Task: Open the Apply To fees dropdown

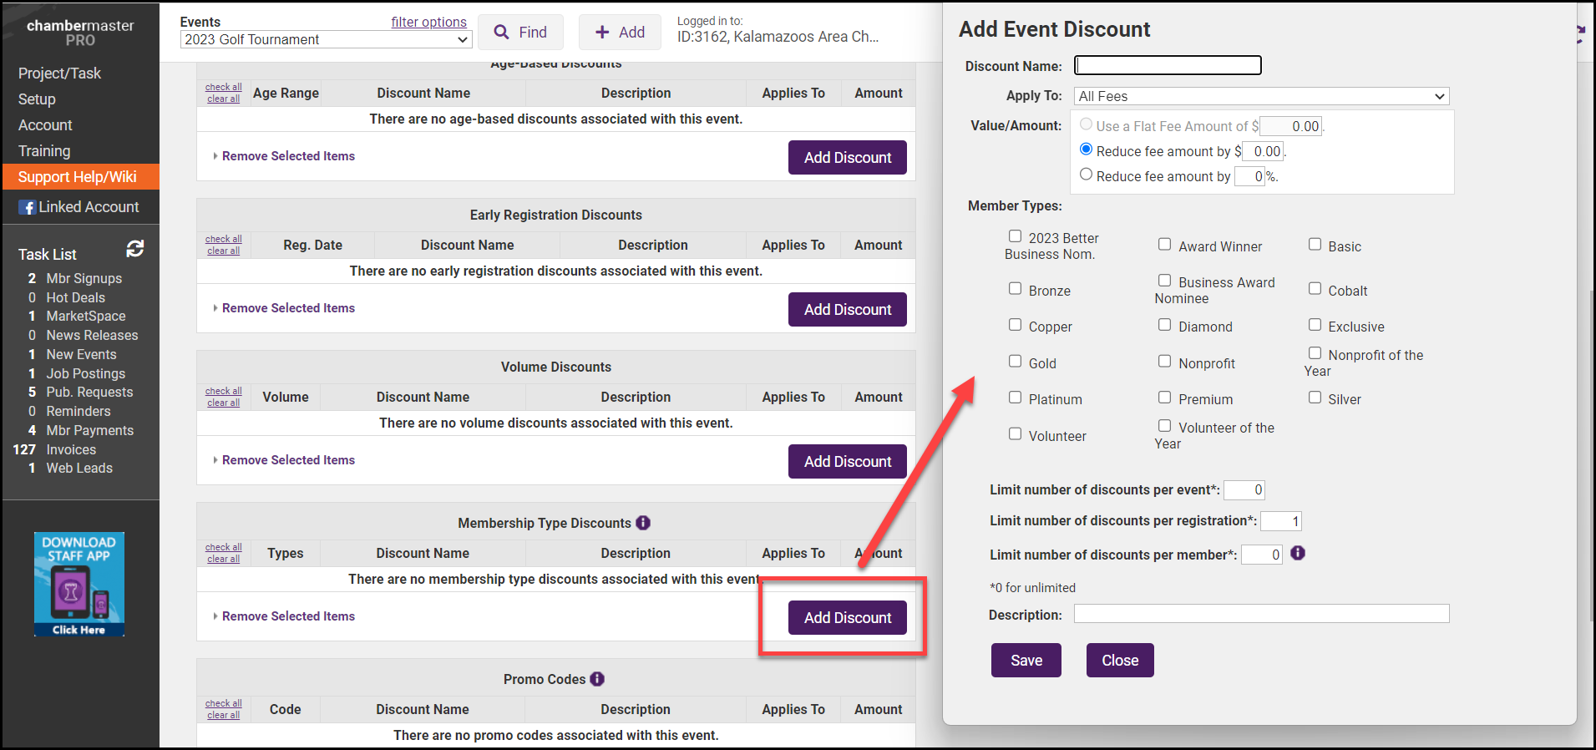Action: 1261,96
